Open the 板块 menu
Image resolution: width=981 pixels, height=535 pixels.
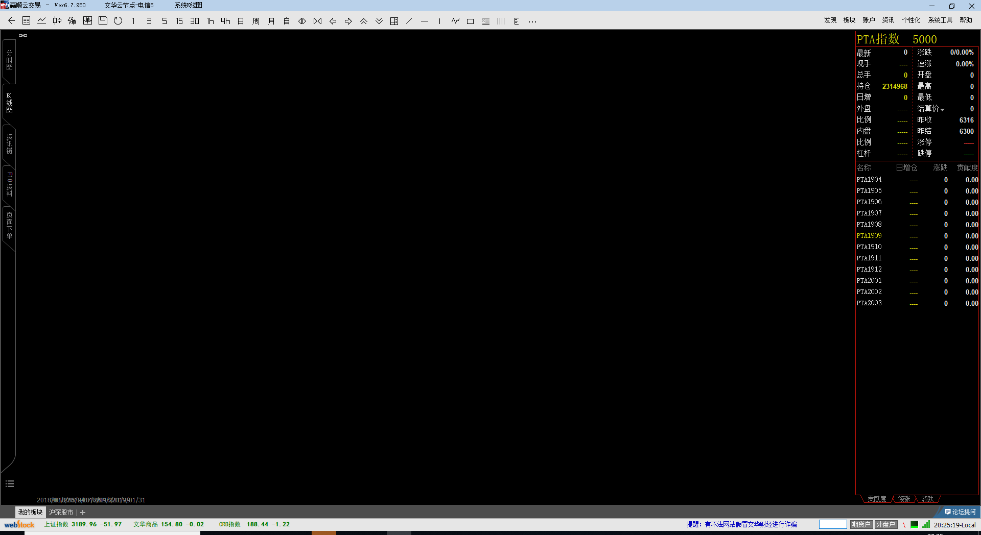pyautogui.click(x=849, y=20)
